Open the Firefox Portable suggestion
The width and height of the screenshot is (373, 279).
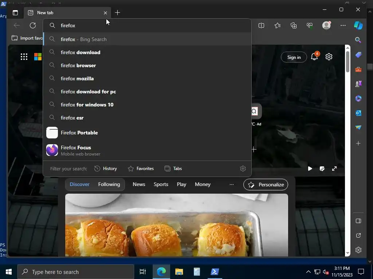(147, 133)
